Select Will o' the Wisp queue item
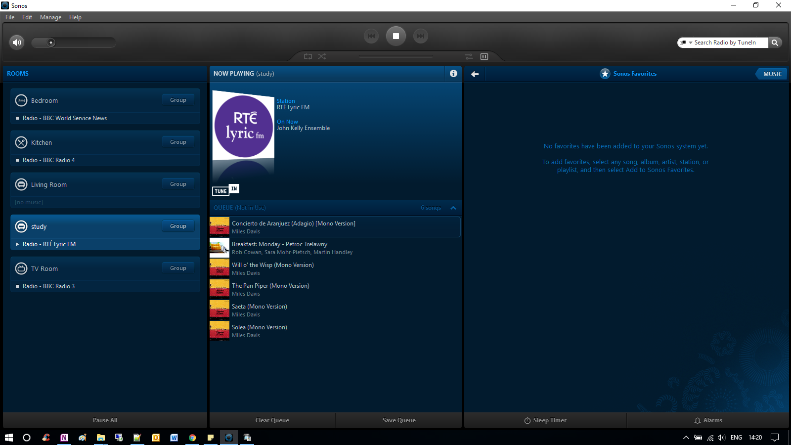The width and height of the screenshot is (791, 445). pos(335,268)
